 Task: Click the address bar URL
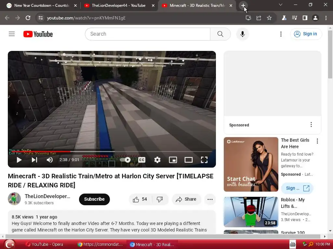[86, 18]
